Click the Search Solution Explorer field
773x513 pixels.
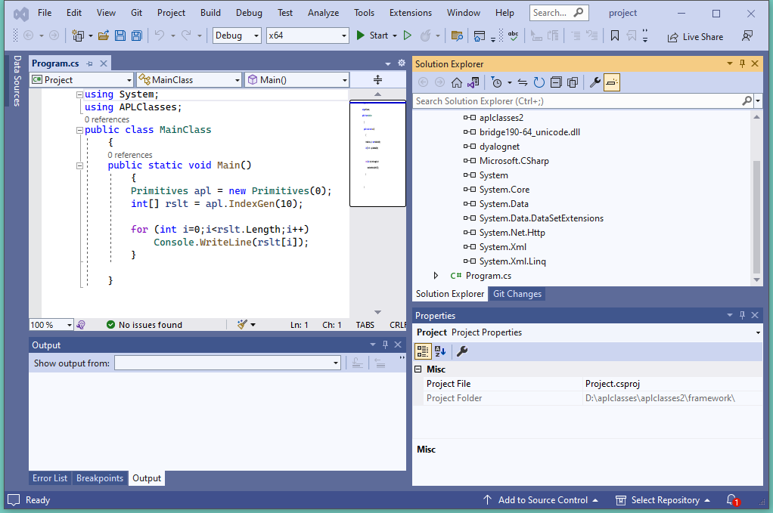[575, 100]
